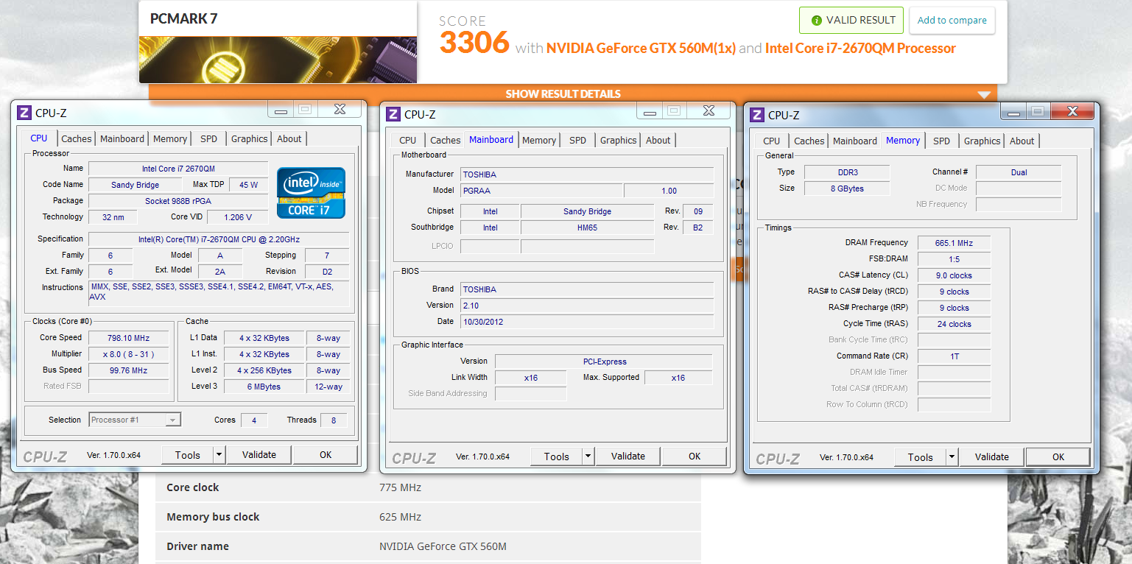Click Max TDP value 45 W
This screenshot has width=1132, height=564.
248,185
